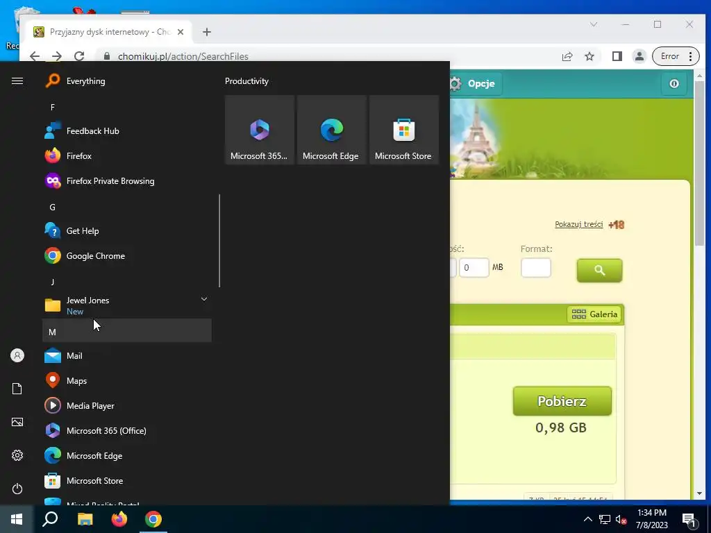
Task: Launch Media Player
Action: click(127, 405)
